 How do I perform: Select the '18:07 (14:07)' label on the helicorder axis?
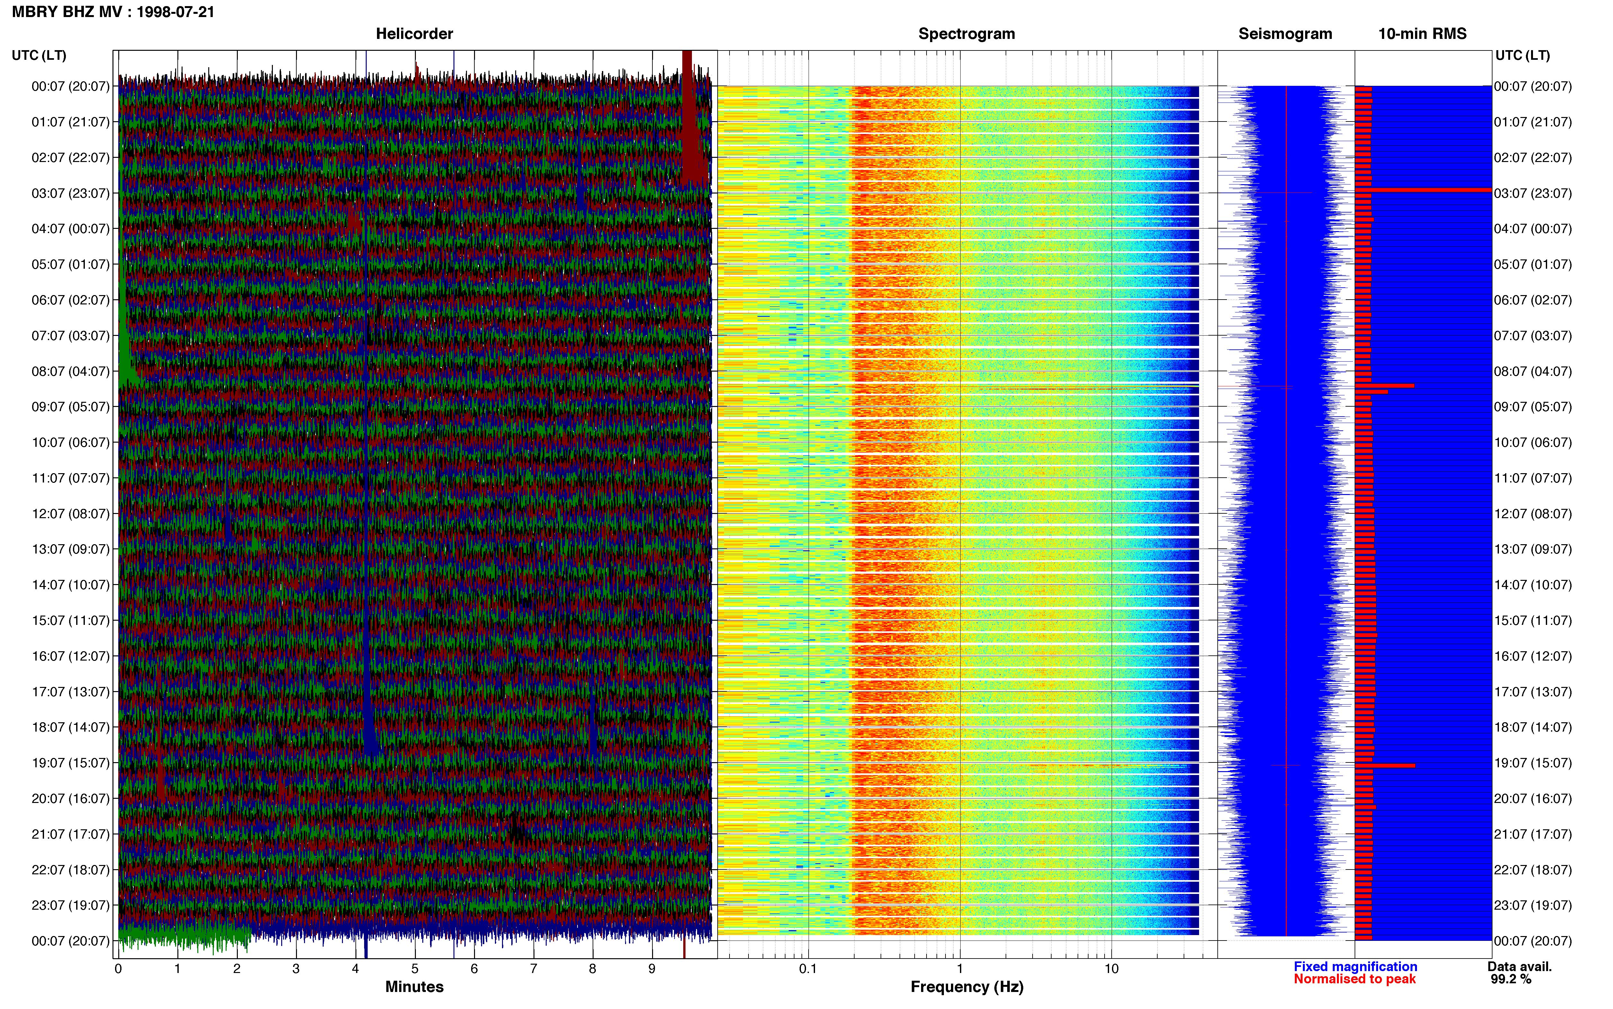click(70, 727)
